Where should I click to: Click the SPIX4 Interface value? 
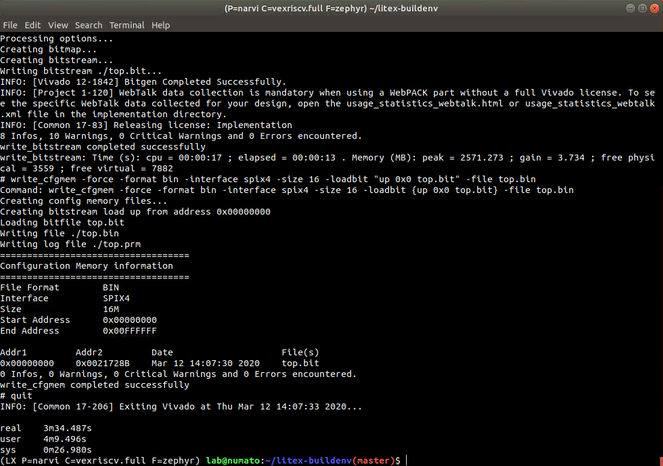click(116, 298)
